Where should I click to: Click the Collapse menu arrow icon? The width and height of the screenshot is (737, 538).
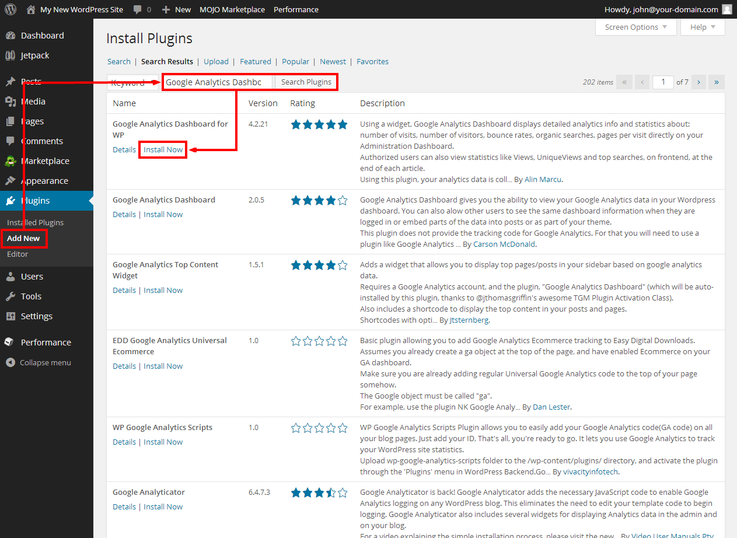pyautogui.click(x=11, y=362)
